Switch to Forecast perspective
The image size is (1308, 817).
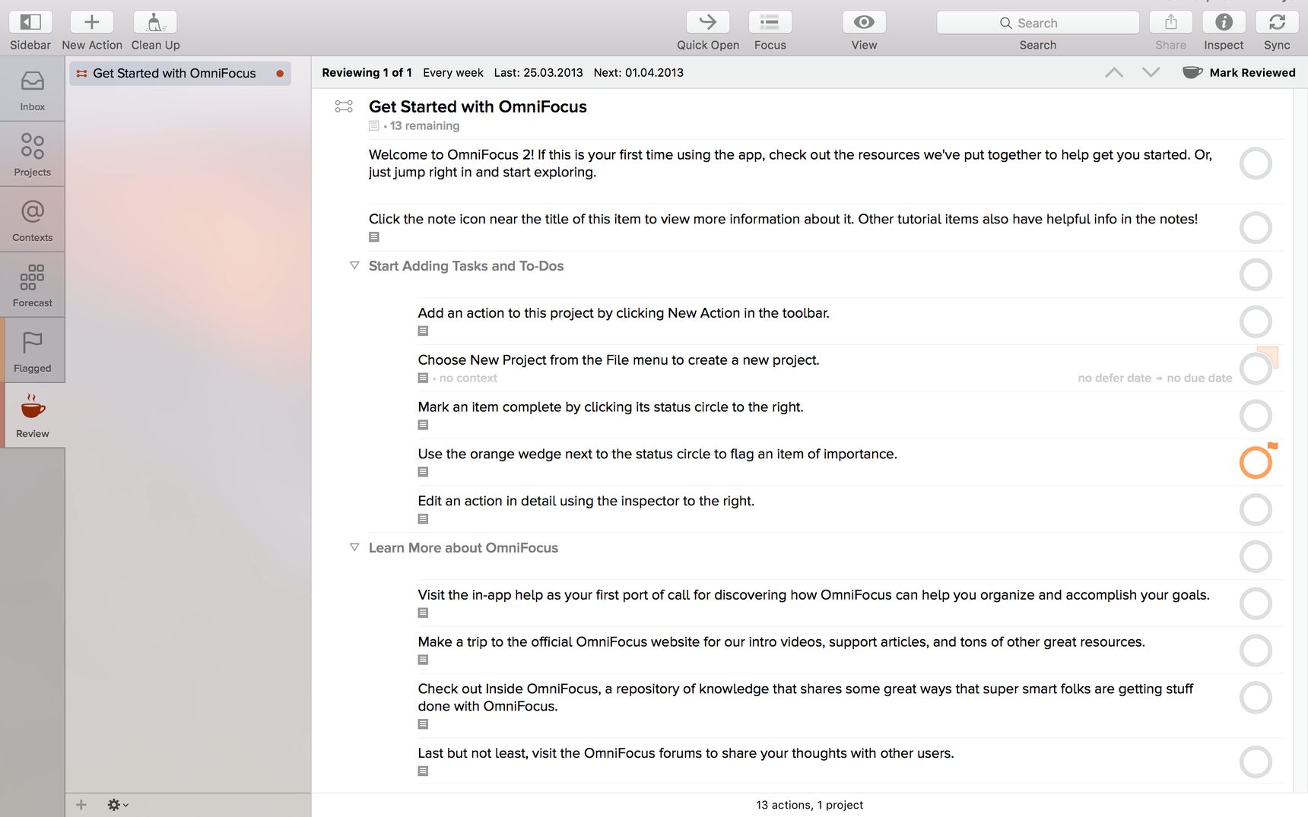(32, 285)
